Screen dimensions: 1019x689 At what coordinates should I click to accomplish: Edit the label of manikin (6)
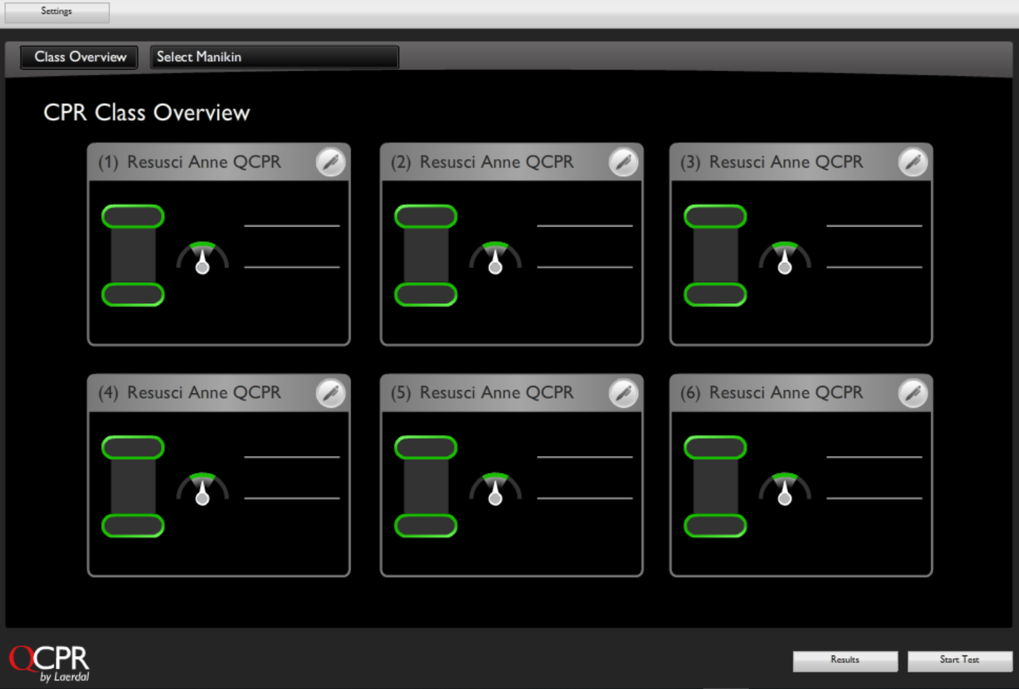click(x=913, y=392)
